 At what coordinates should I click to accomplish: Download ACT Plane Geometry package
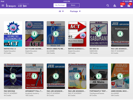[34, 34]
